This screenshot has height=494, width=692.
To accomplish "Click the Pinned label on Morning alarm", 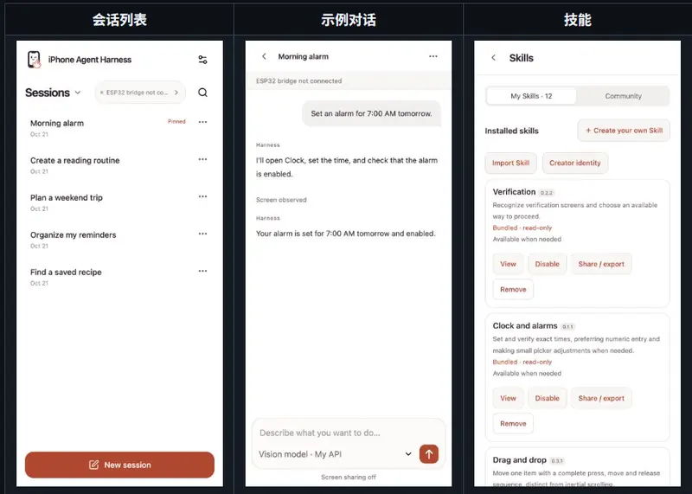I will pyautogui.click(x=176, y=121).
